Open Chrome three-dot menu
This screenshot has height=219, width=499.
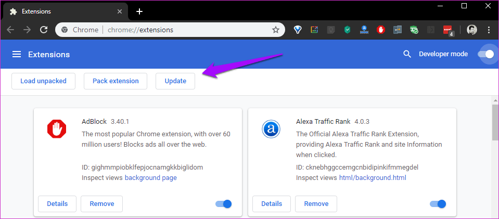pos(489,30)
